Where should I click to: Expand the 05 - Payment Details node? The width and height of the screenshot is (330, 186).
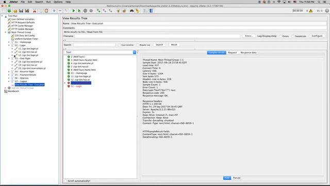pos(9,75)
